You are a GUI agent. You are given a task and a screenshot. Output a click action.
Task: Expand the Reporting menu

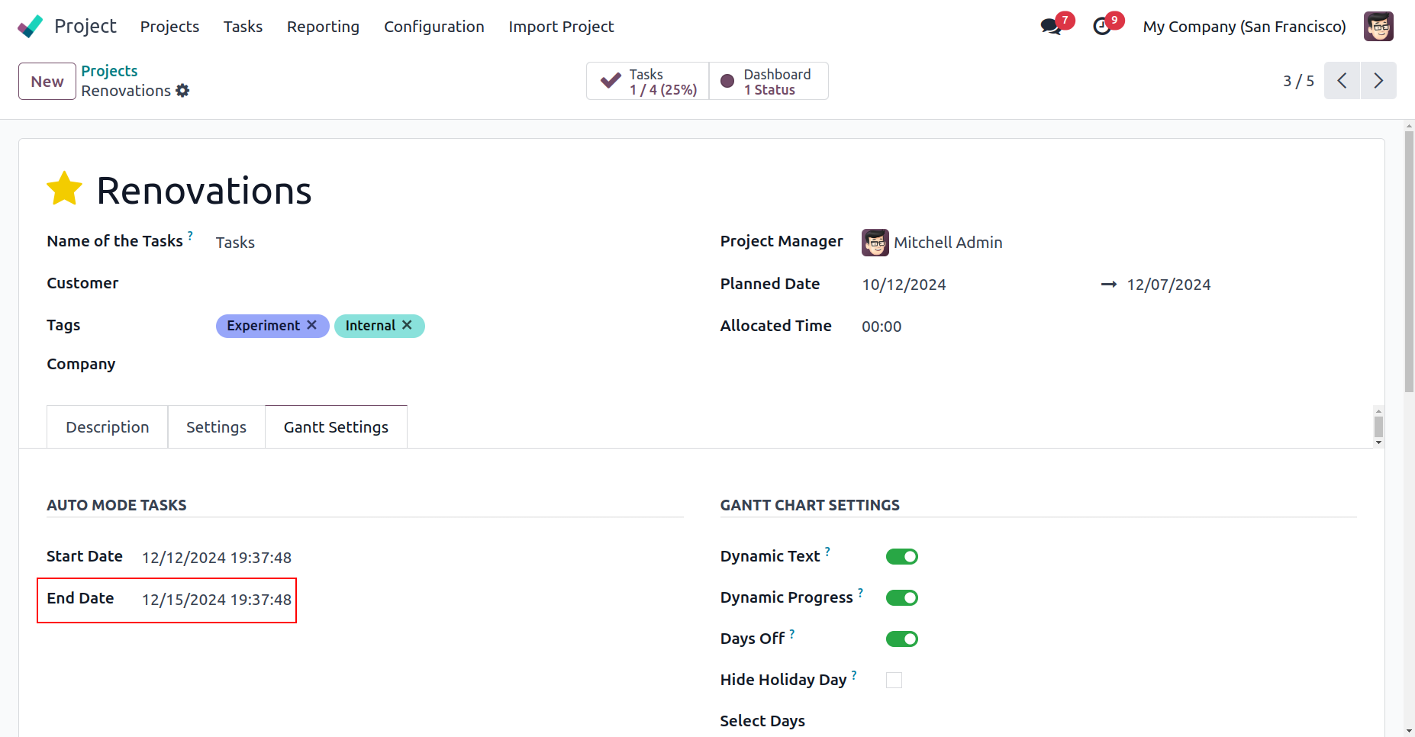[x=323, y=27]
